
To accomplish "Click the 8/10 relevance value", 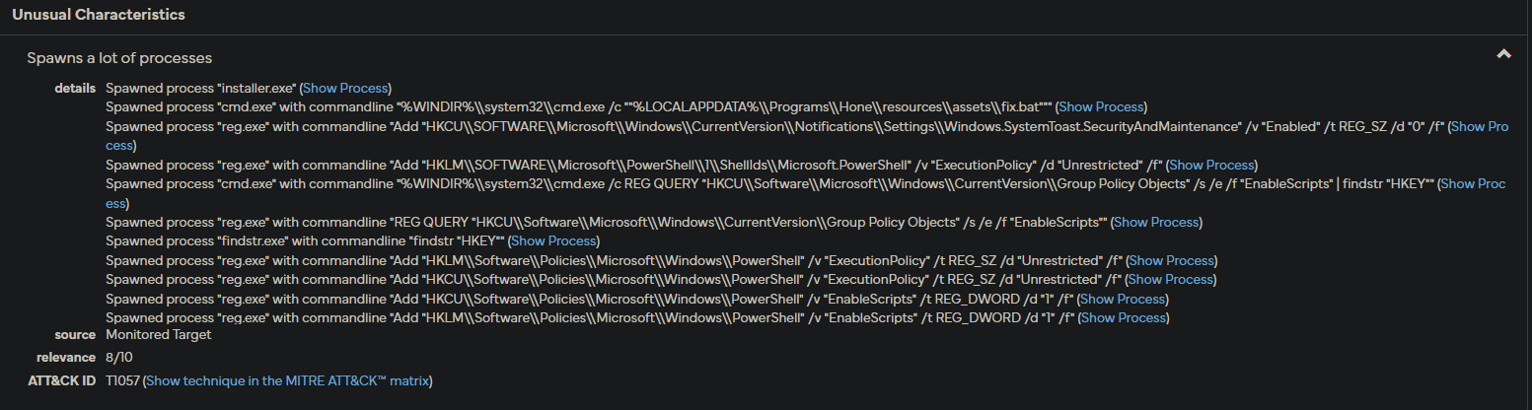I will (121, 357).
